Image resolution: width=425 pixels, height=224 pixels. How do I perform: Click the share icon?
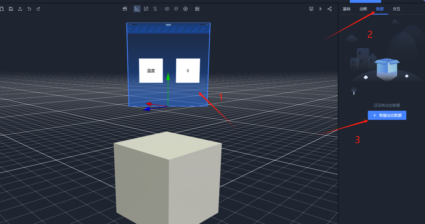click(x=330, y=9)
